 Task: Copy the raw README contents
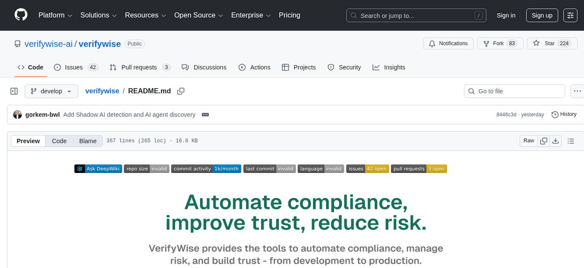coord(543,140)
